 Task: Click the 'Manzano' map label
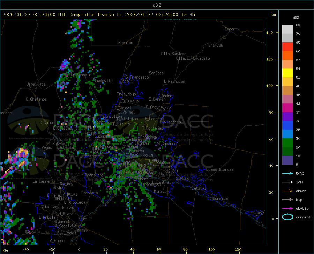[x=32, y=232]
